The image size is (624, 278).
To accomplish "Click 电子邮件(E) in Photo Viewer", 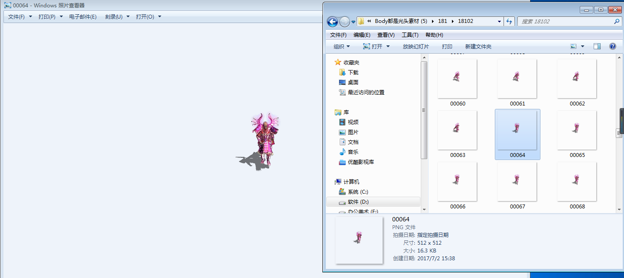I will coord(83,17).
